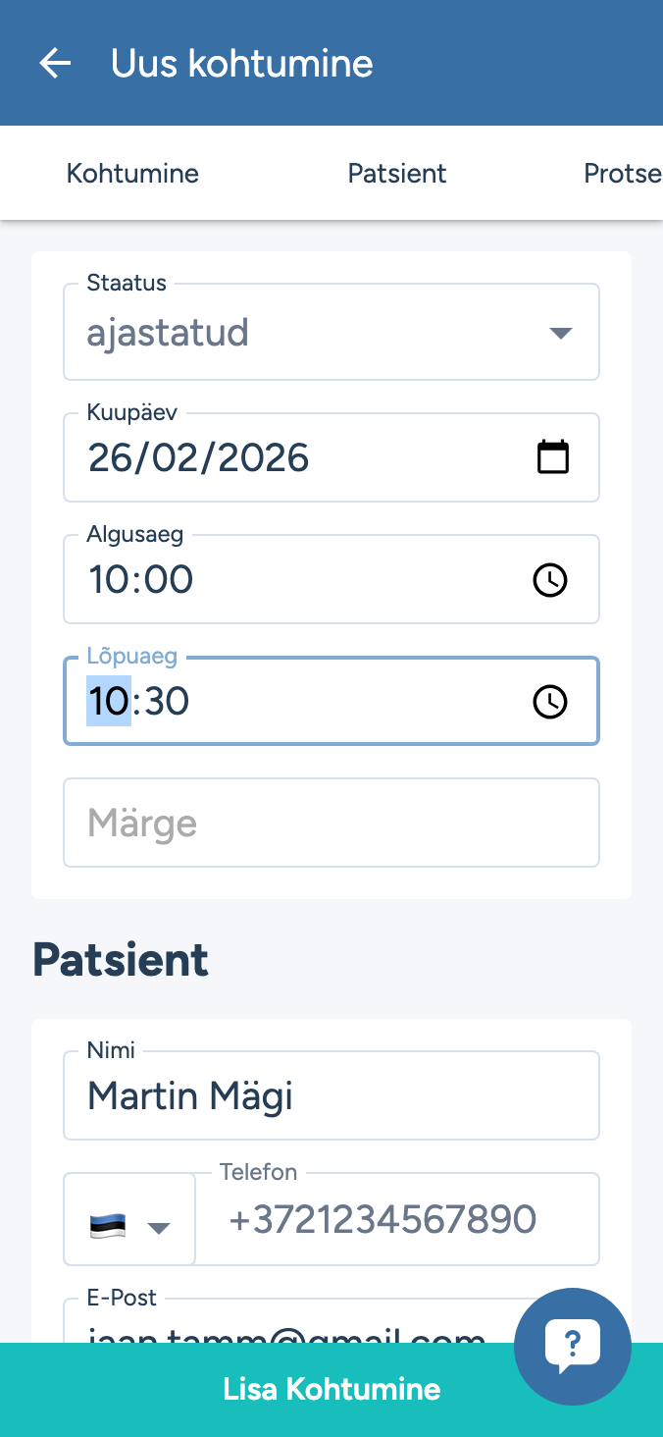
Task: Focus the Telefon number field
Action: [397, 1220]
